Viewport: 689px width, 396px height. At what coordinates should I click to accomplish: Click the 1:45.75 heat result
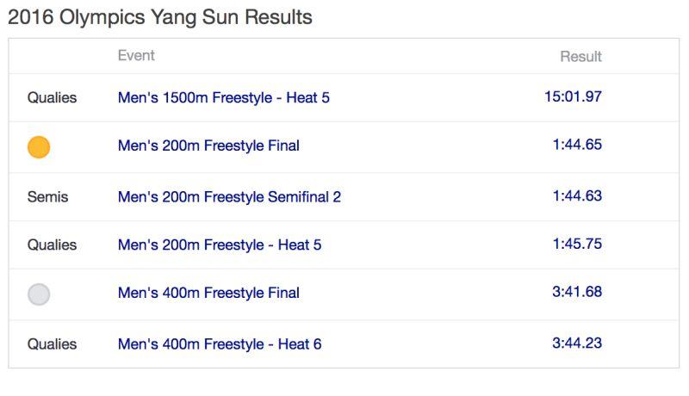(577, 244)
